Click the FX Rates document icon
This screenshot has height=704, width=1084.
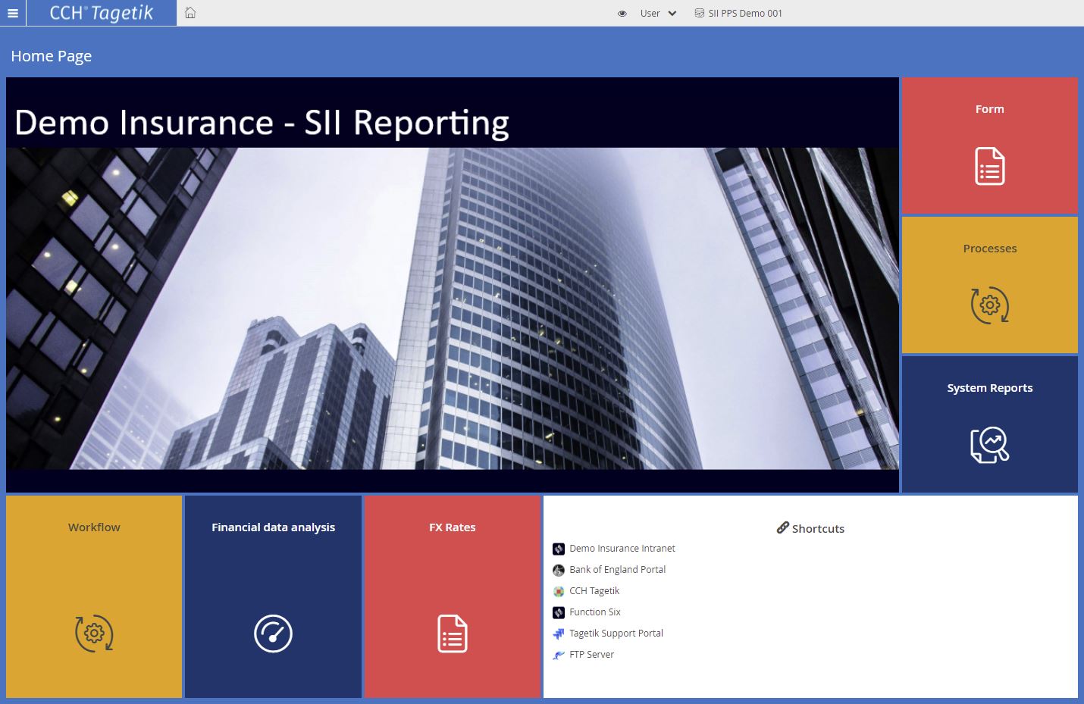click(453, 634)
